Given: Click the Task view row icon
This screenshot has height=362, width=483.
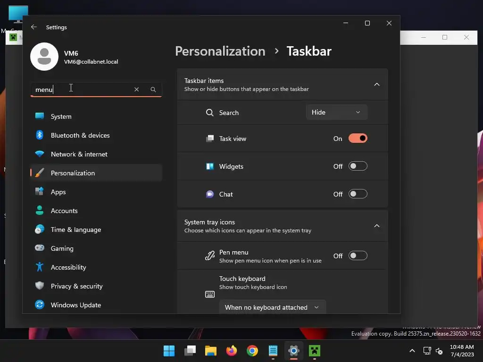Looking at the screenshot, I should click(x=210, y=139).
